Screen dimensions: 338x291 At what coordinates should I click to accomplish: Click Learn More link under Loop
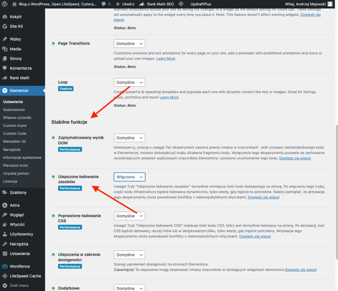coord(169,97)
